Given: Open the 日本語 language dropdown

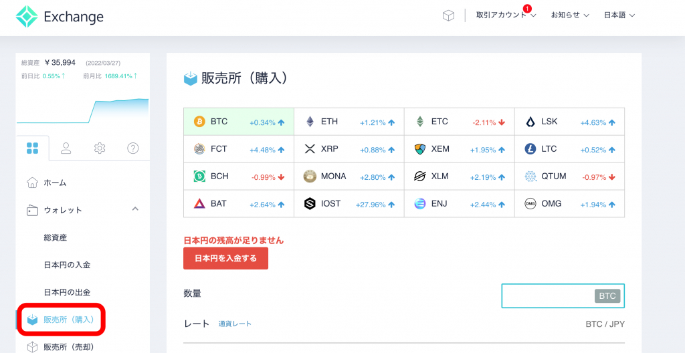Looking at the screenshot, I should click(619, 15).
